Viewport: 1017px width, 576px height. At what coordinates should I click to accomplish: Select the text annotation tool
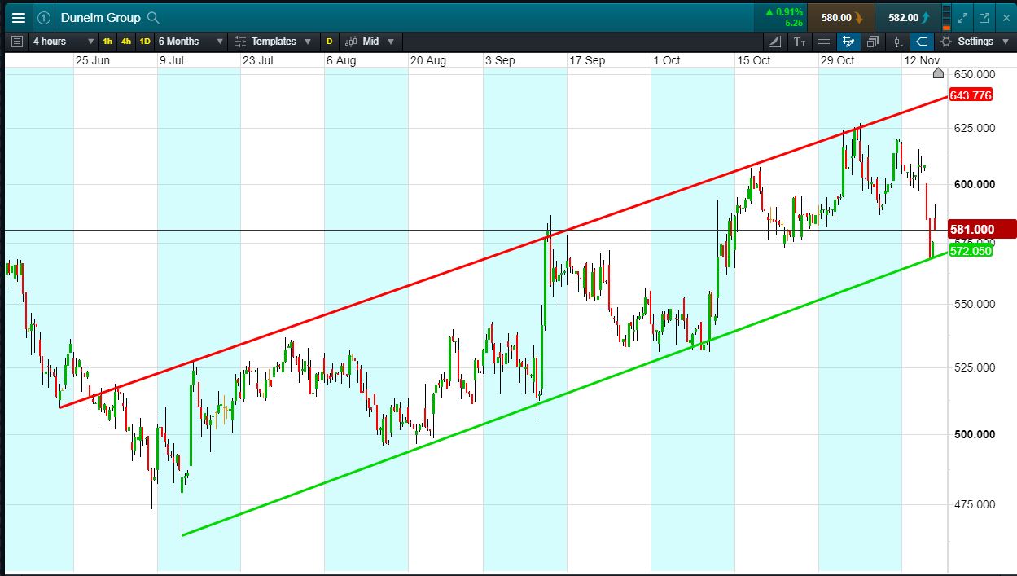click(x=800, y=42)
